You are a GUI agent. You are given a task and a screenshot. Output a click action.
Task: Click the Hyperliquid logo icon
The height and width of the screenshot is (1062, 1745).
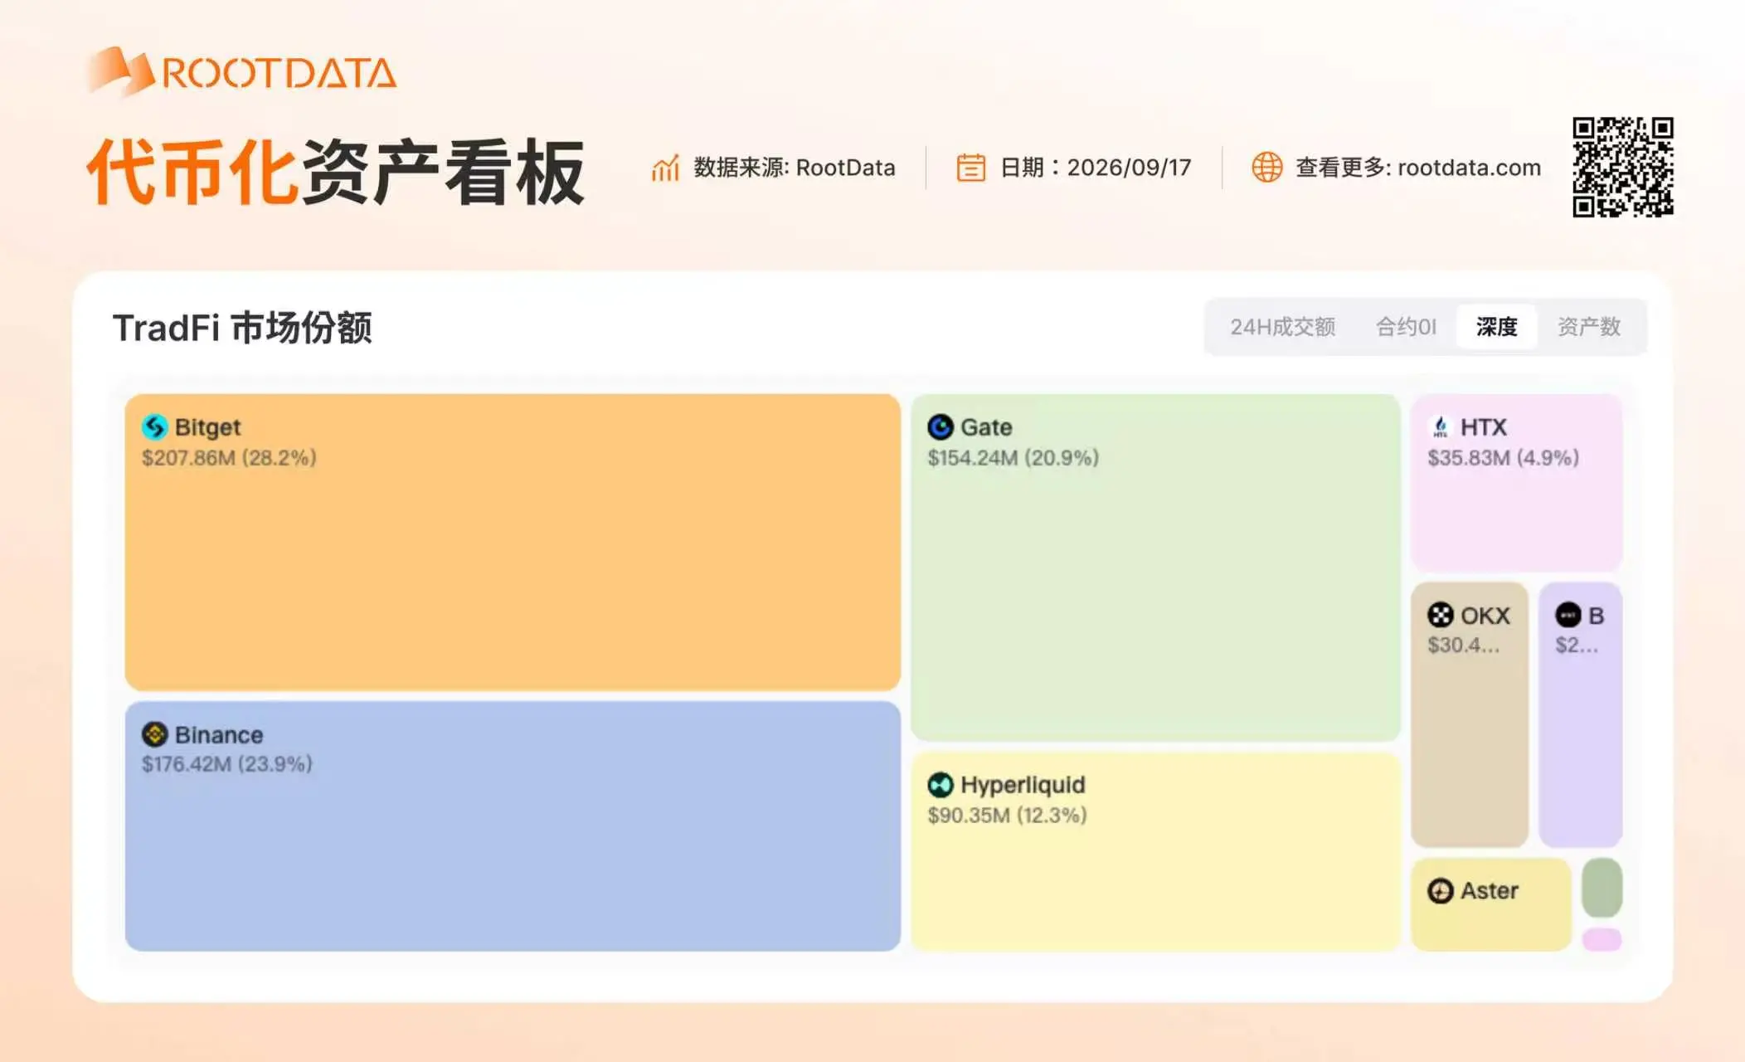coord(941,784)
